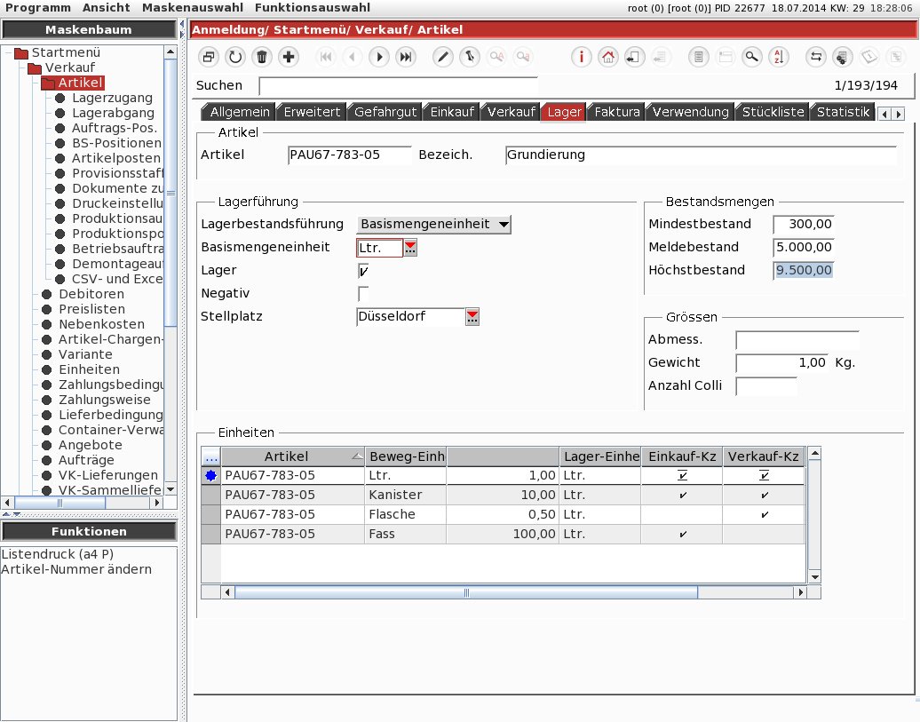Open the Lagerbestandsführung dropdown
Image resolution: width=920 pixels, height=722 pixels.
tap(433, 225)
